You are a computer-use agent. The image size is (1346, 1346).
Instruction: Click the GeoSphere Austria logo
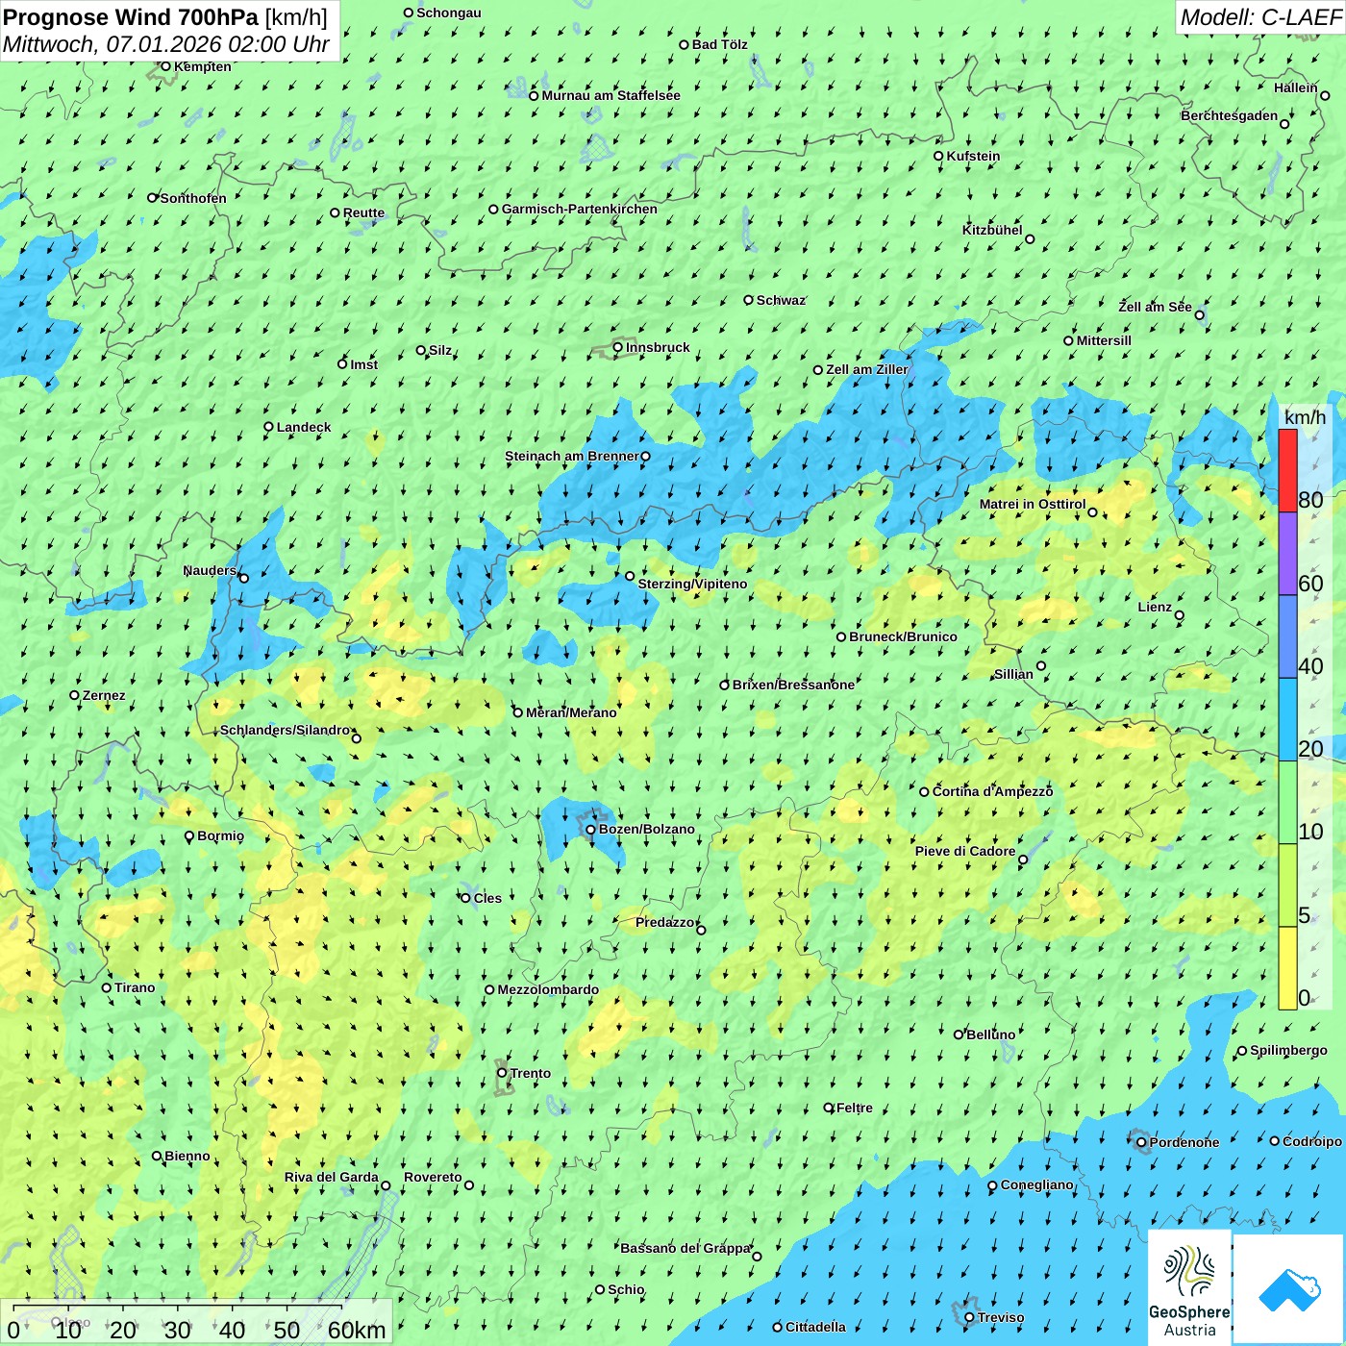pyautogui.click(x=1189, y=1287)
